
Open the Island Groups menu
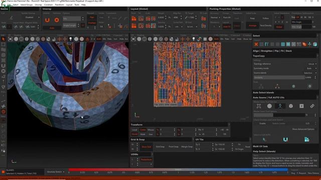27,4
